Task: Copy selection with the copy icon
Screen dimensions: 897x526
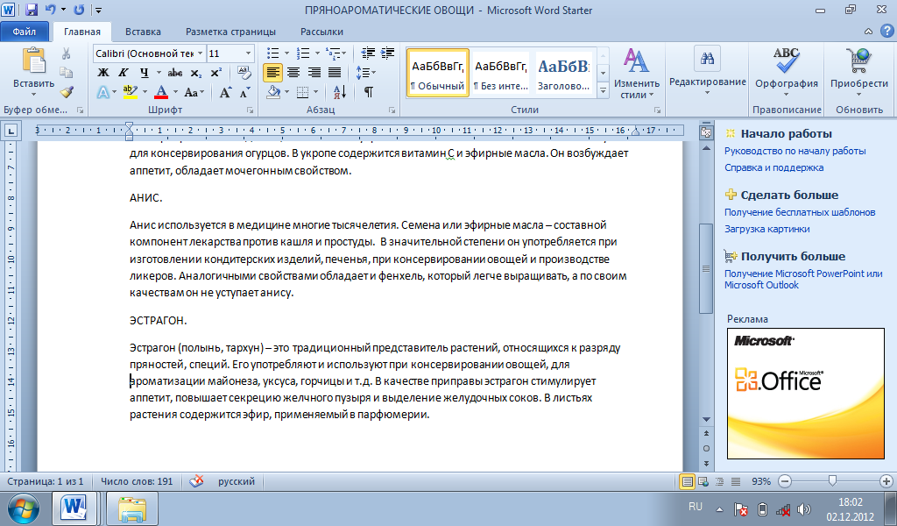Action: [x=67, y=72]
